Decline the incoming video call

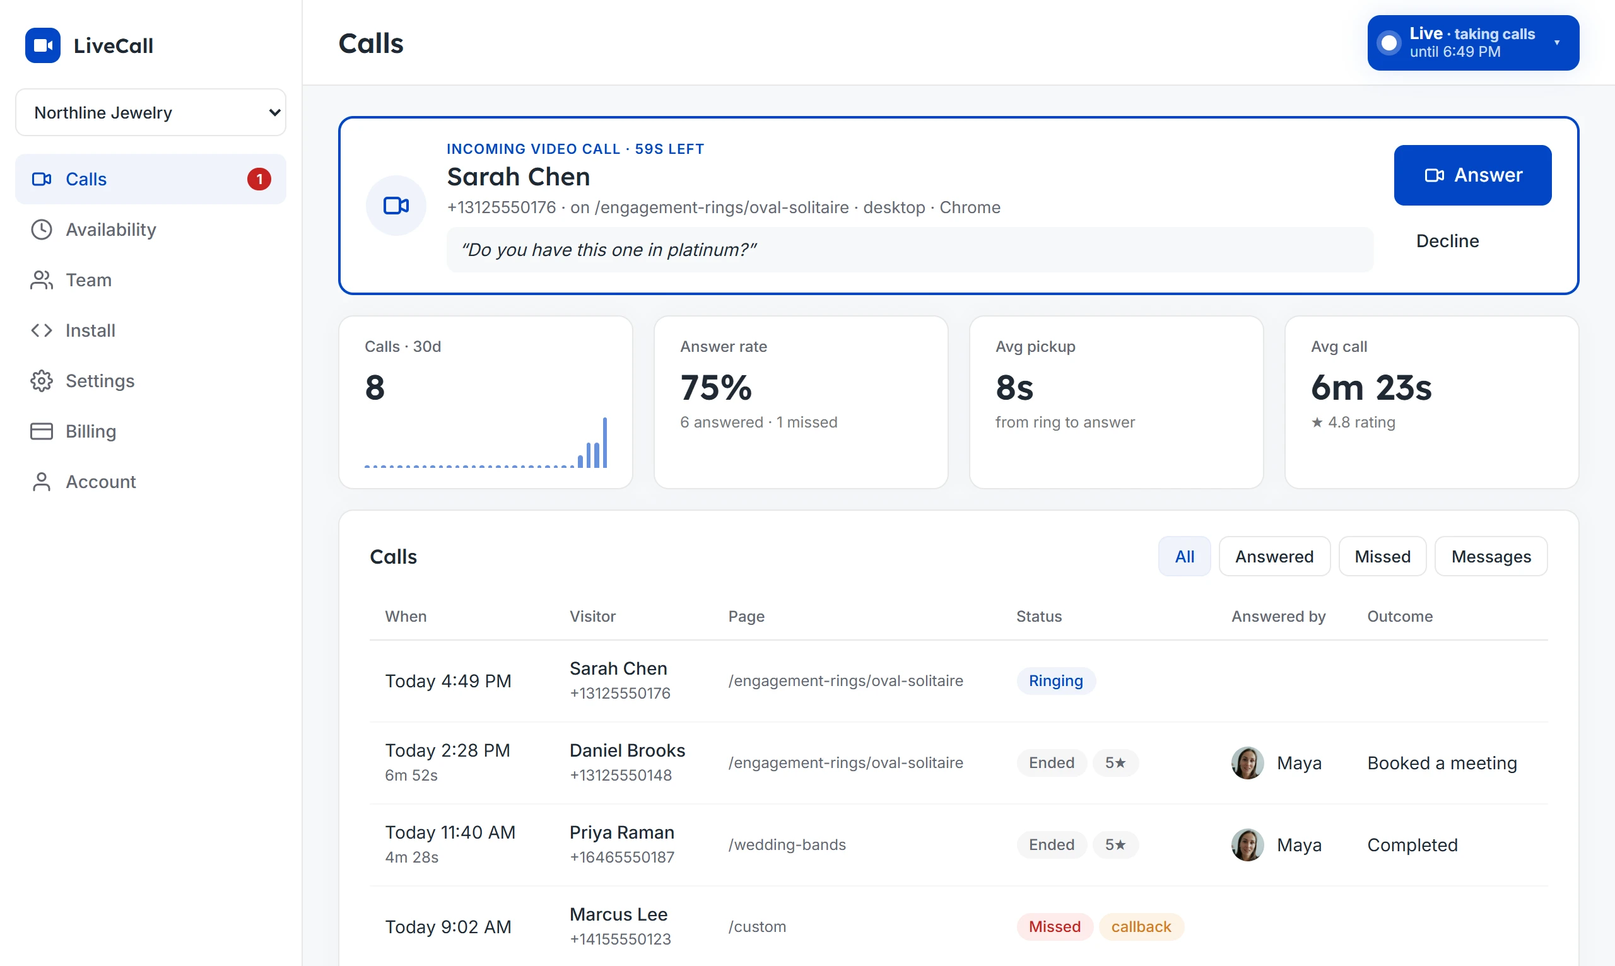pyautogui.click(x=1447, y=241)
